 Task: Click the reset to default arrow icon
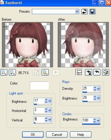click(x=84, y=12)
